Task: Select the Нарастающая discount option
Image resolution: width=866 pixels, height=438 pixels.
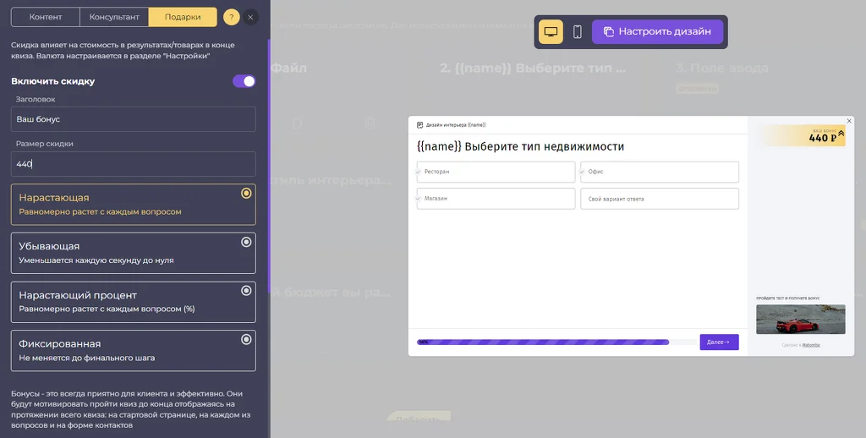Action: tap(133, 205)
